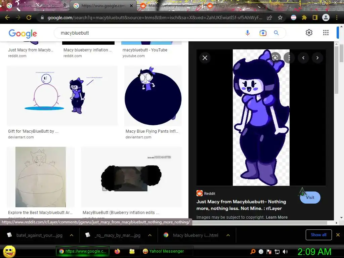Open the 'Just Macy from Macybluebutt' title link
The image size is (344, 258).
pyautogui.click(x=241, y=205)
